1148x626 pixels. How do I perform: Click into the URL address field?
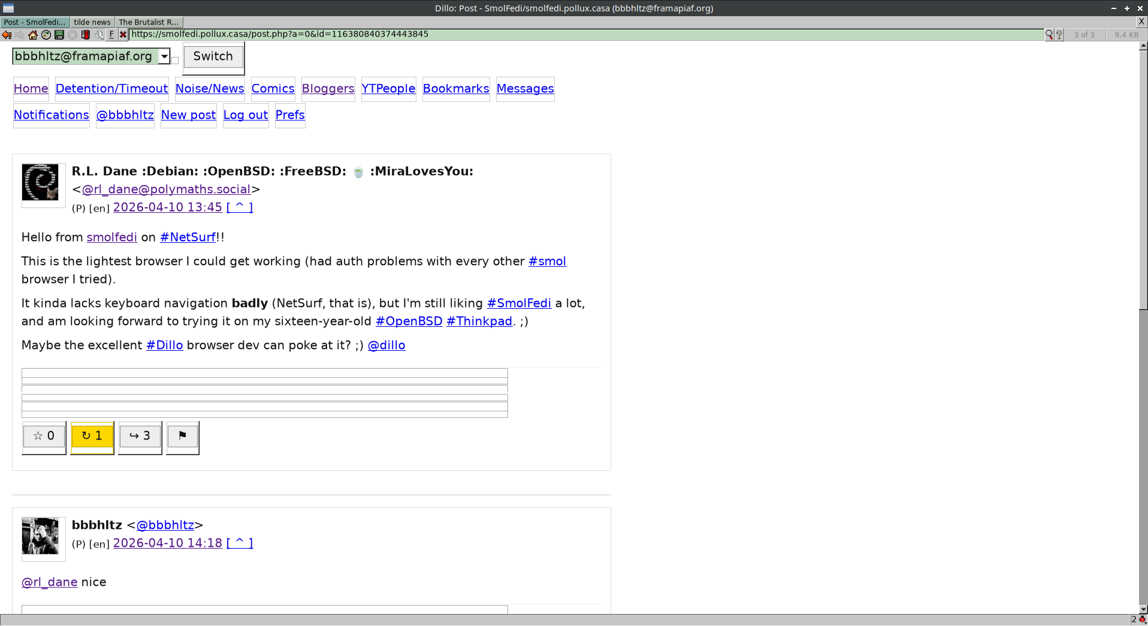tap(586, 35)
